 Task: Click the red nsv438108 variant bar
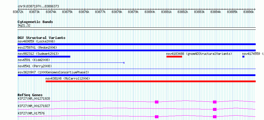pos(151,81)
